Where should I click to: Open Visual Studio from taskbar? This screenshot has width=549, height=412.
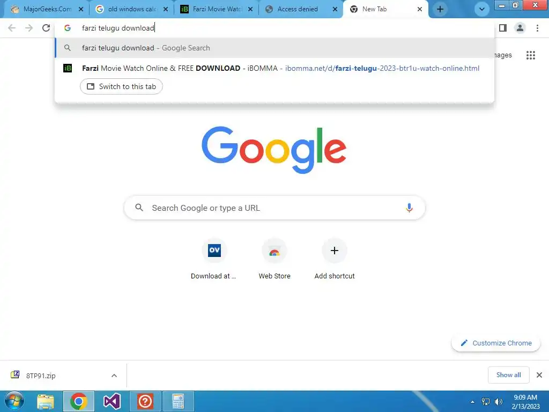pyautogui.click(x=112, y=401)
